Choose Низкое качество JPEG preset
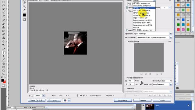This screenshot has height=110, width=195. [x=144, y=23]
